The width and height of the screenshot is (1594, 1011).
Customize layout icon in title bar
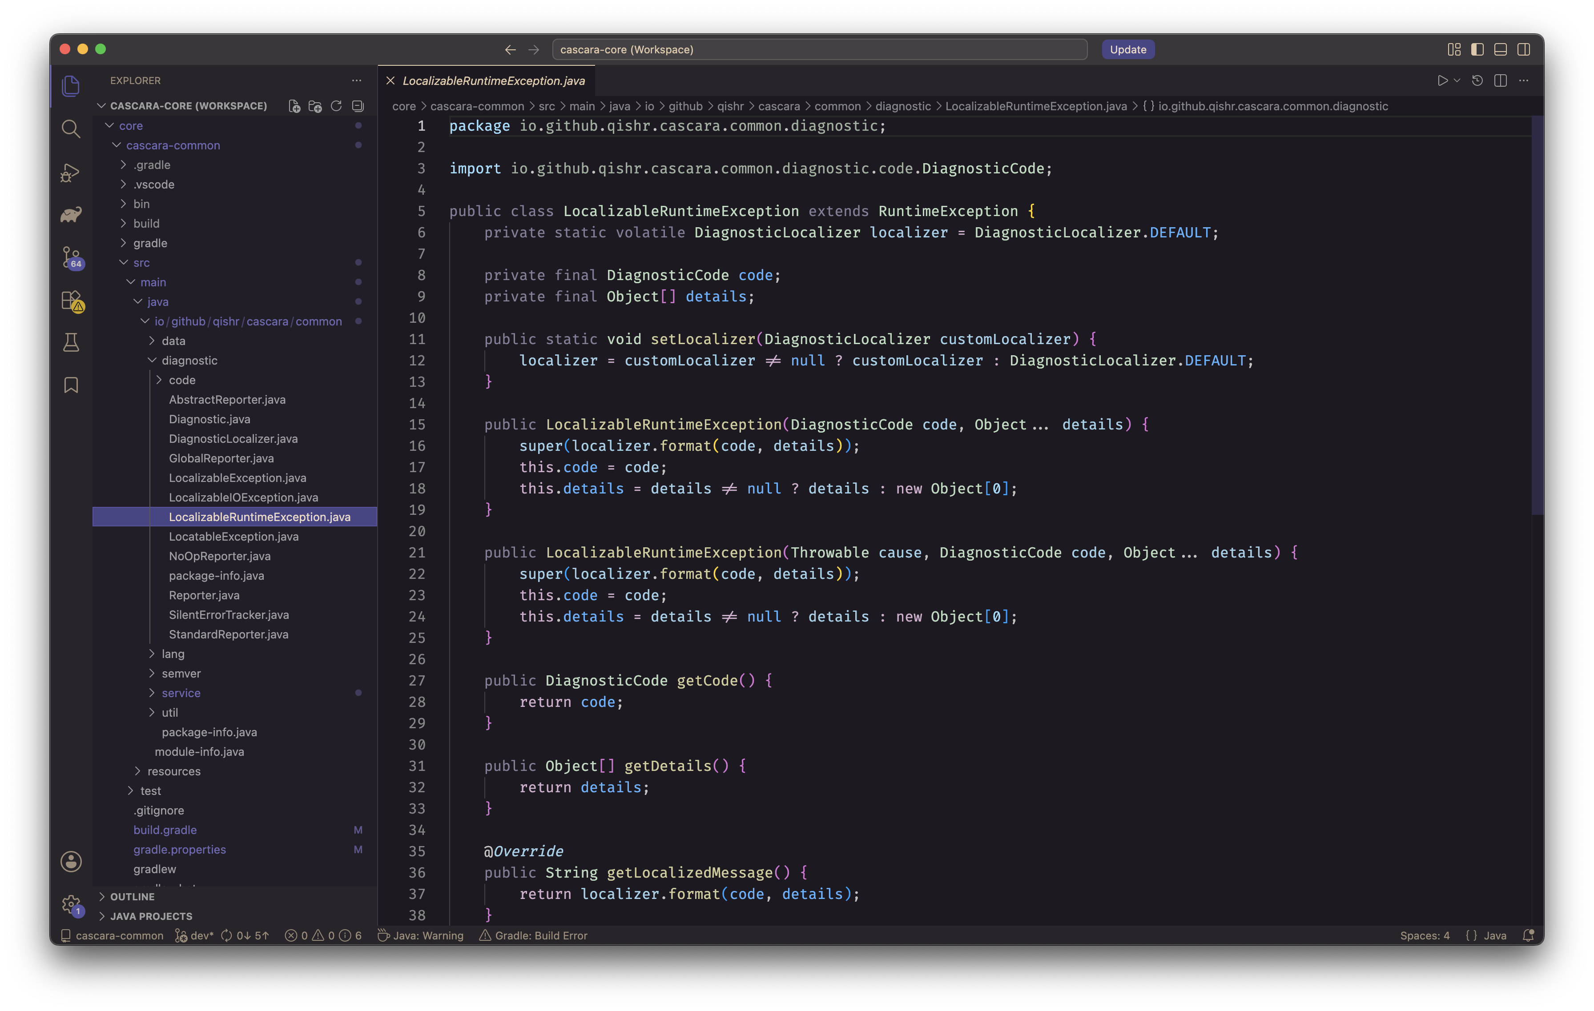pyautogui.click(x=1453, y=50)
